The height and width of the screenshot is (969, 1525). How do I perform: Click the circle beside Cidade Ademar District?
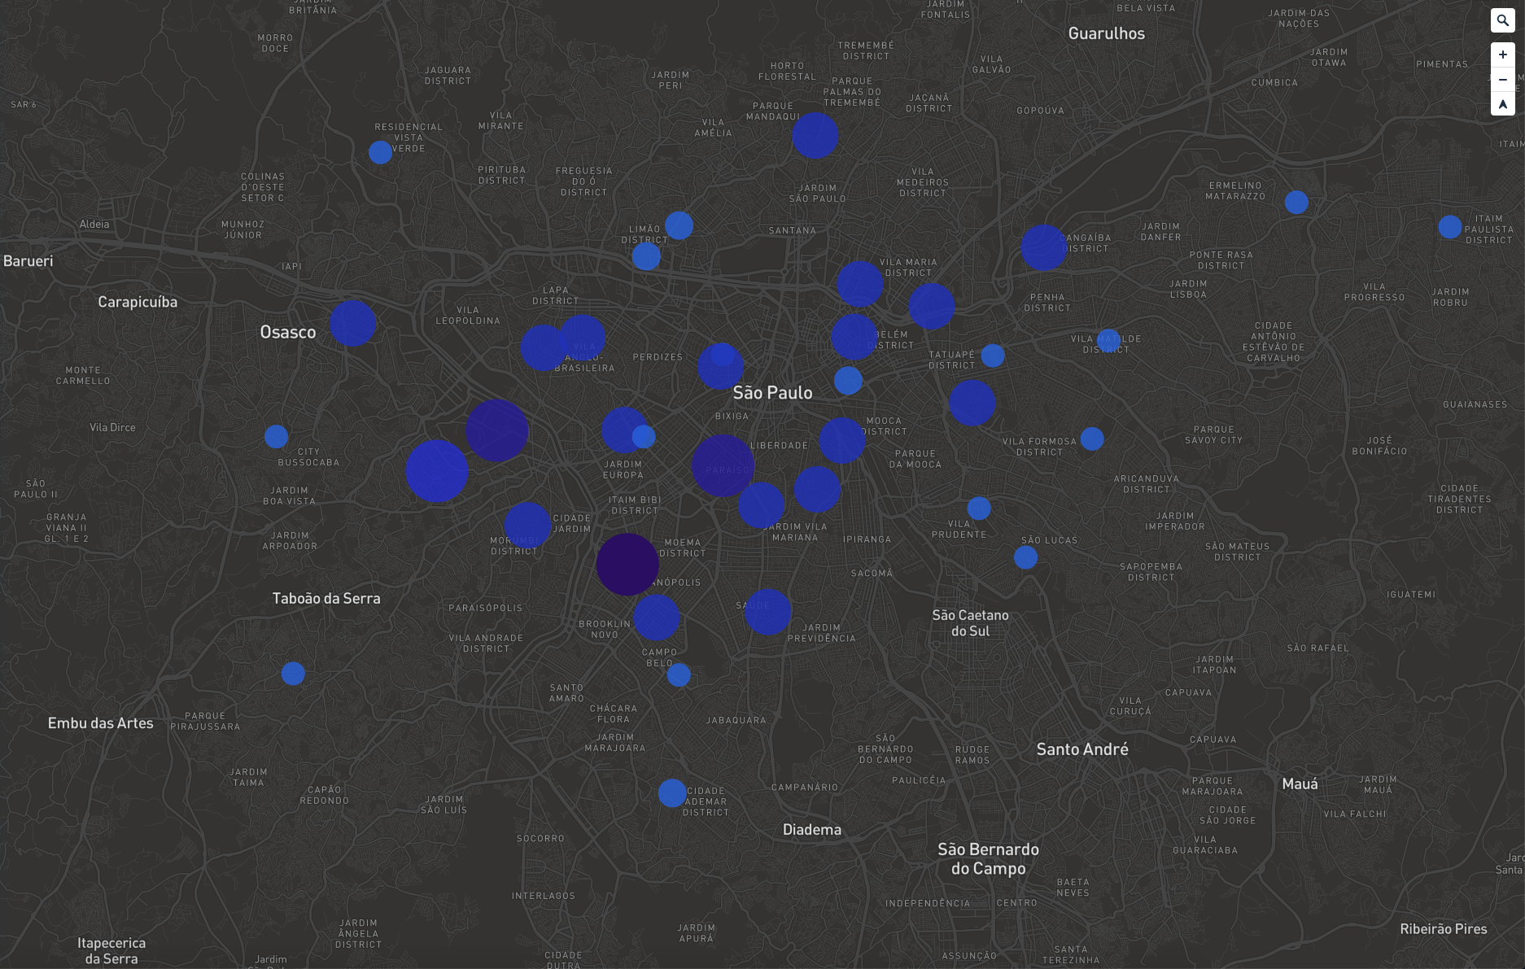coord(672,792)
